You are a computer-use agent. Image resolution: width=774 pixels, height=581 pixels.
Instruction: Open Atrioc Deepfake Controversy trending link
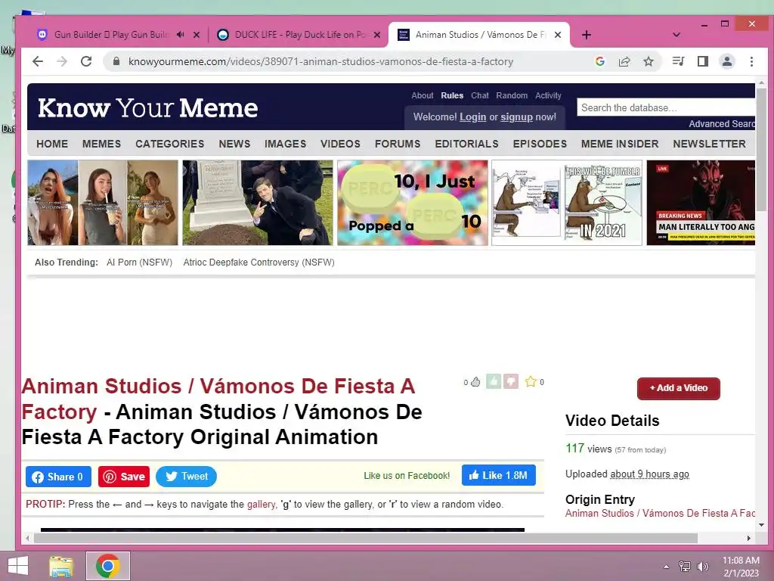click(259, 263)
